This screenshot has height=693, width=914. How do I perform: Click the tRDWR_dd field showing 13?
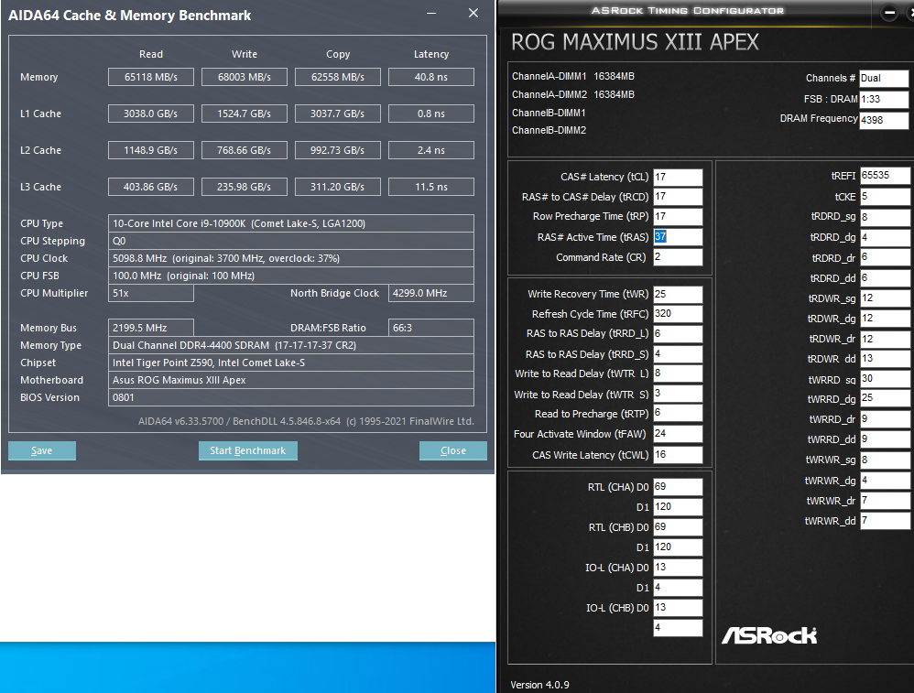[885, 359]
